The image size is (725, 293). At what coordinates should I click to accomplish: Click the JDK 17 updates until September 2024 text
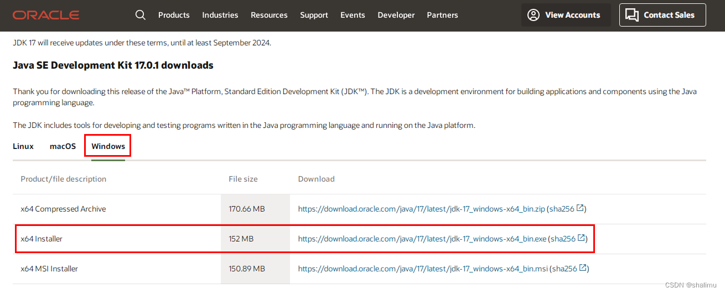coord(142,42)
